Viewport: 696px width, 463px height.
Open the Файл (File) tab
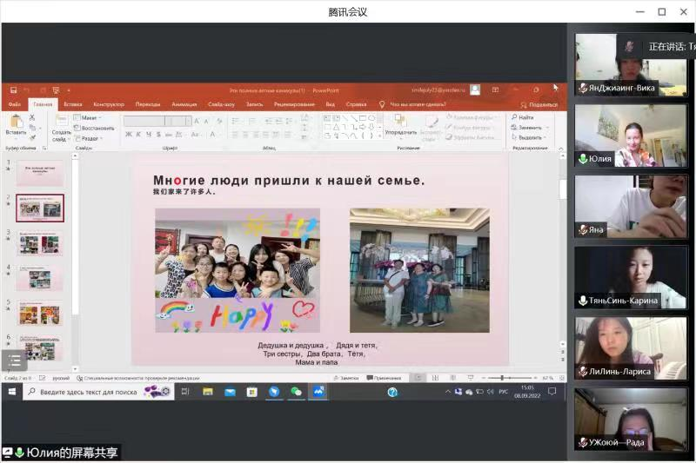(x=15, y=104)
